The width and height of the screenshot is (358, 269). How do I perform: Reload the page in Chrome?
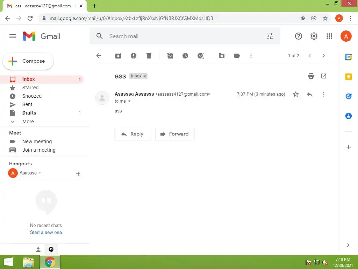coord(30,18)
